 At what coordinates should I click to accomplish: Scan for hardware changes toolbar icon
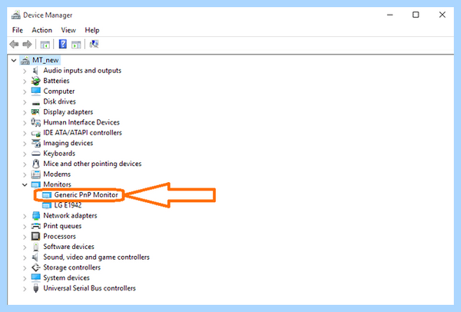[94, 45]
